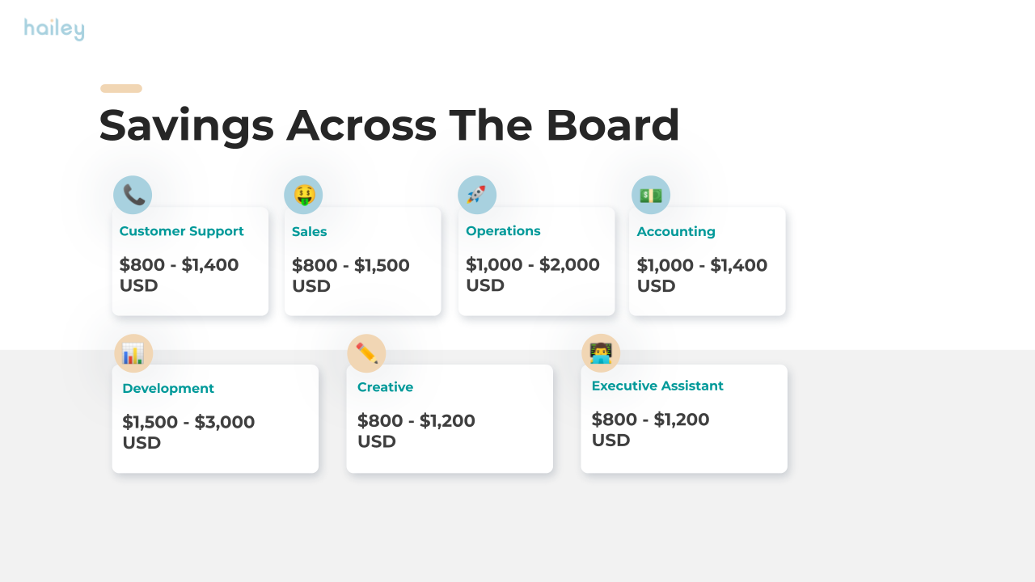Click the rocket icon above Operations
Image resolution: width=1035 pixels, height=582 pixels.
point(477,195)
